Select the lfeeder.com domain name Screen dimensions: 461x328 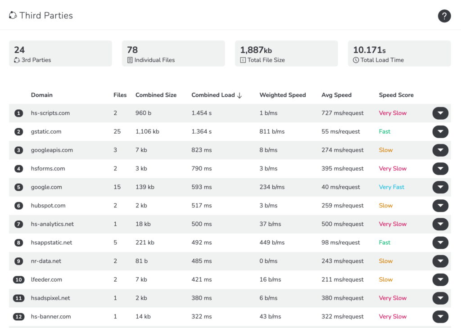[46, 280]
